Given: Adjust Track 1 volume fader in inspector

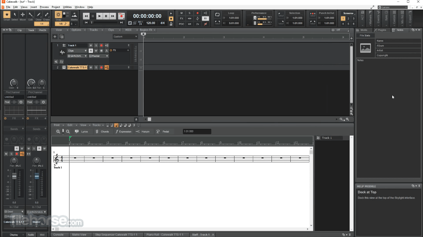Looking at the screenshot, I should (14, 176).
